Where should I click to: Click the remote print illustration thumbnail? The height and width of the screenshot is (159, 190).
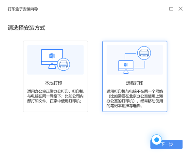(135, 60)
